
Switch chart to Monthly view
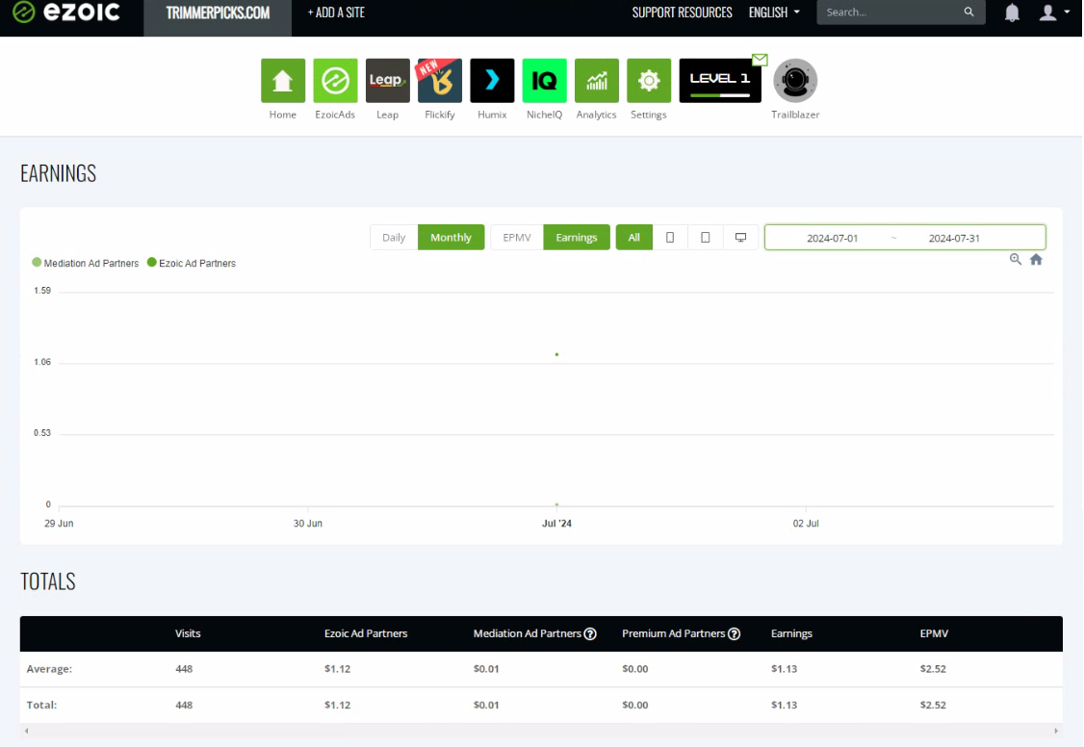pos(451,238)
